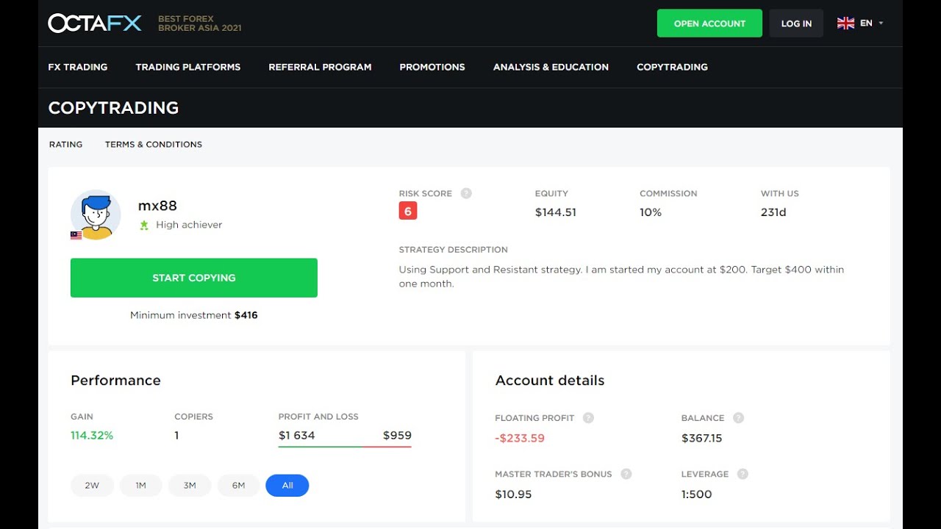Switch to the Rating tab

click(65, 145)
